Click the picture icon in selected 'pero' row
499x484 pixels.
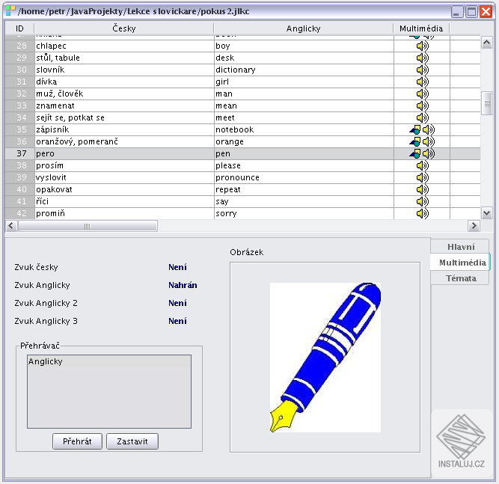click(415, 153)
